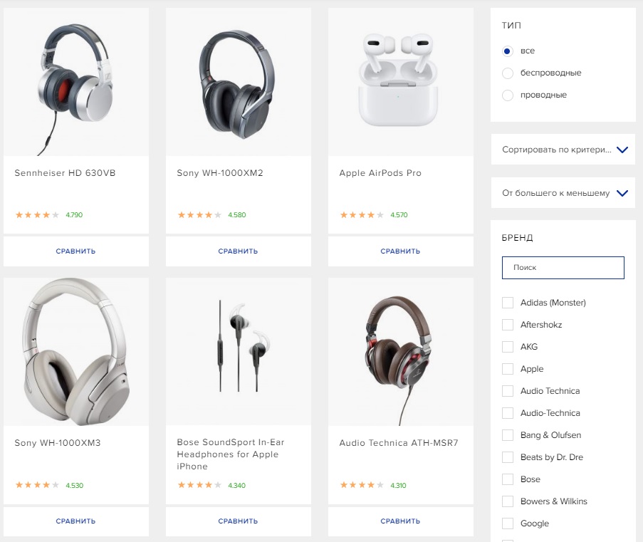This screenshot has width=643, height=542.
Task: Open the Audio Technica ATH-MSR7 image
Action: [x=401, y=352]
